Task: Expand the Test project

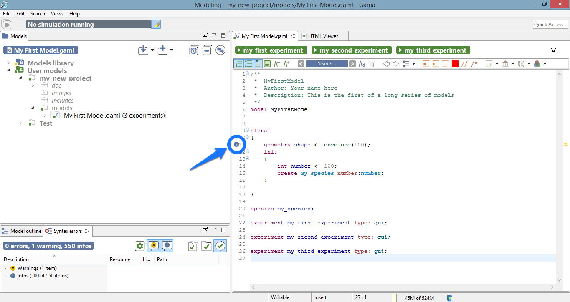Action: (x=21, y=123)
